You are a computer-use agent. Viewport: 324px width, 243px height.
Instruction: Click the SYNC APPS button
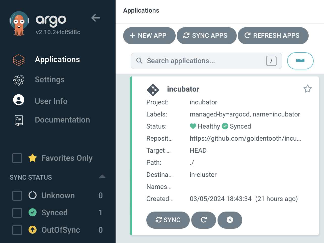click(x=206, y=36)
